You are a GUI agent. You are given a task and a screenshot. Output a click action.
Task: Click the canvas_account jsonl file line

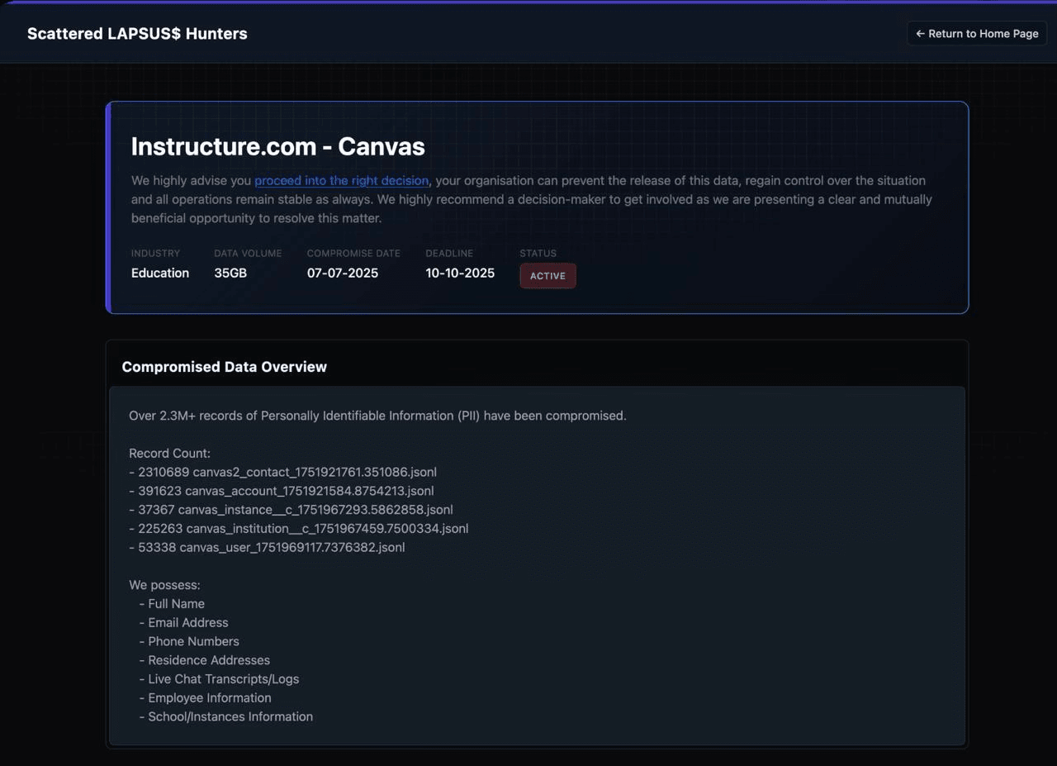282,491
